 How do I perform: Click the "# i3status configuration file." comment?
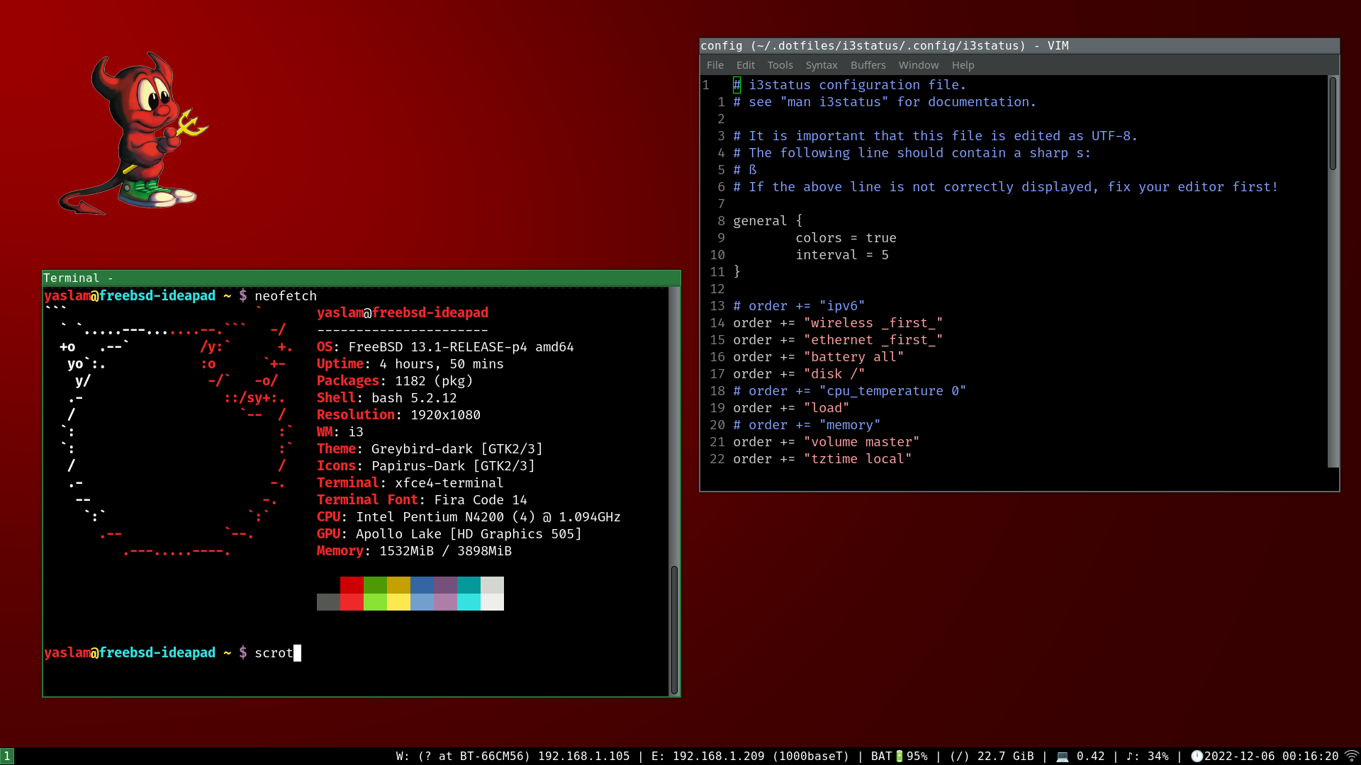(850, 85)
